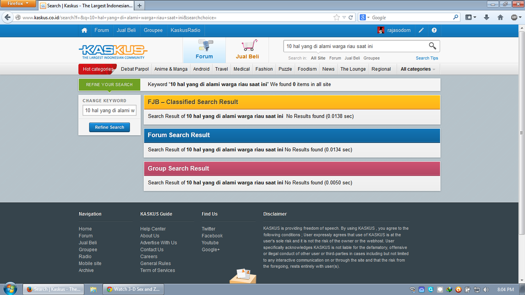Set search scope to All Site
The height and width of the screenshot is (295, 525).
pyautogui.click(x=318, y=58)
